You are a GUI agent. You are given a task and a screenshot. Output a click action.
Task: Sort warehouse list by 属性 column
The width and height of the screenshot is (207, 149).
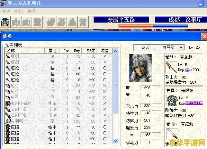[52, 51]
